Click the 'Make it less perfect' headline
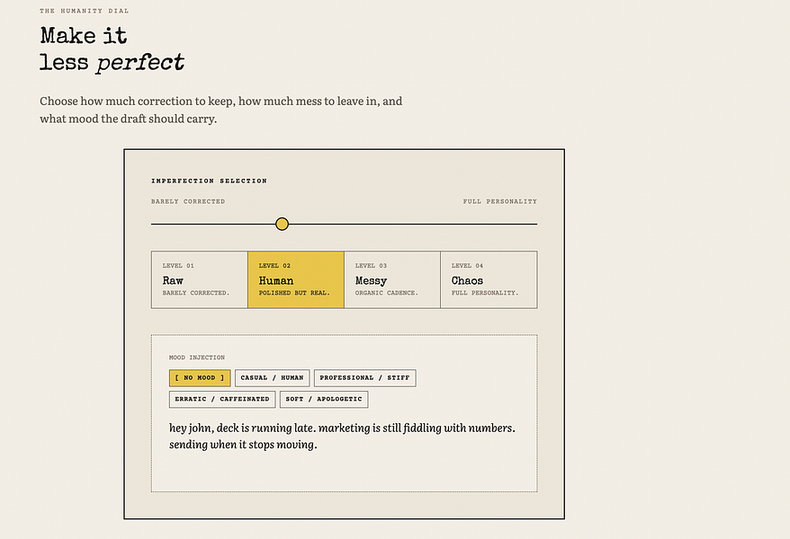The image size is (790, 539). pyautogui.click(x=112, y=49)
